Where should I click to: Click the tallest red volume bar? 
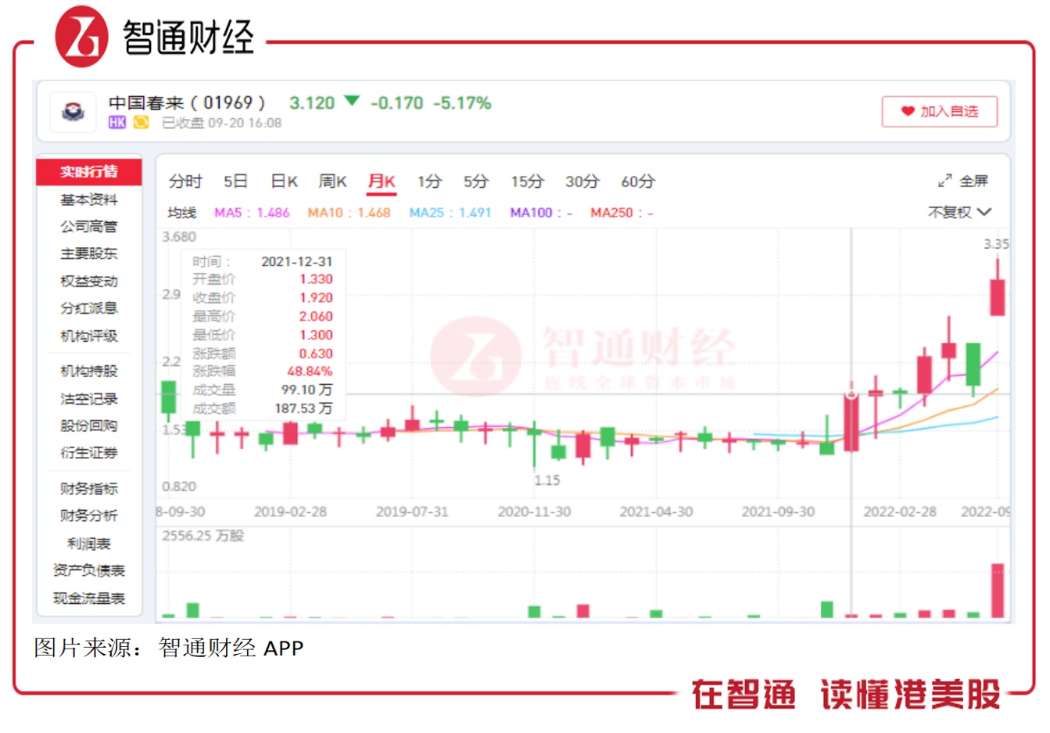(x=998, y=591)
